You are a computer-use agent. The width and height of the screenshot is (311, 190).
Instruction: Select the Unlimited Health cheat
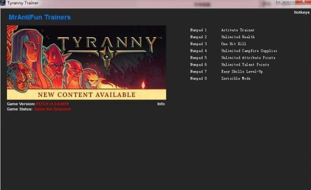(x=238, y=37)
